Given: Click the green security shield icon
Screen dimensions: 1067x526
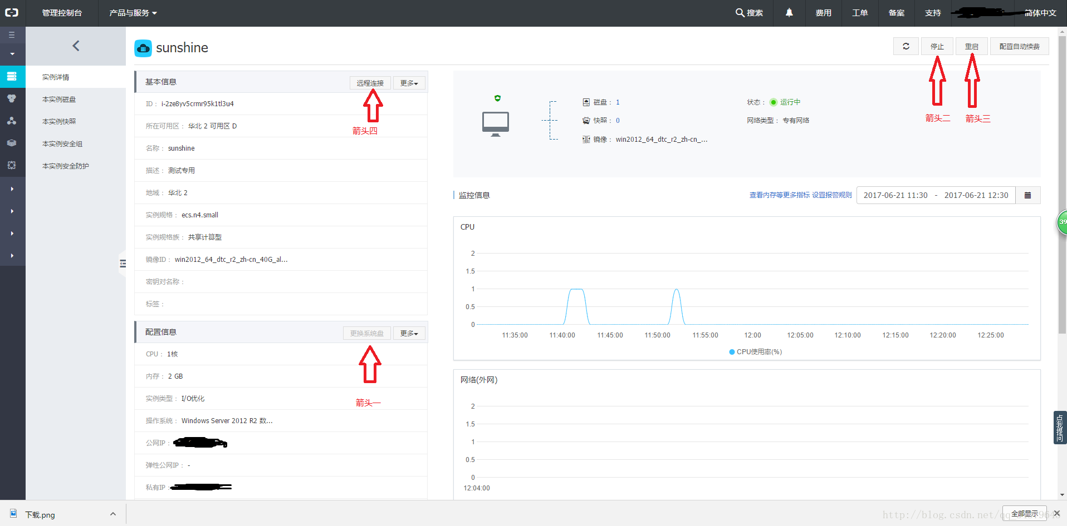Looking at the screenshot, I should coord(497,98).
